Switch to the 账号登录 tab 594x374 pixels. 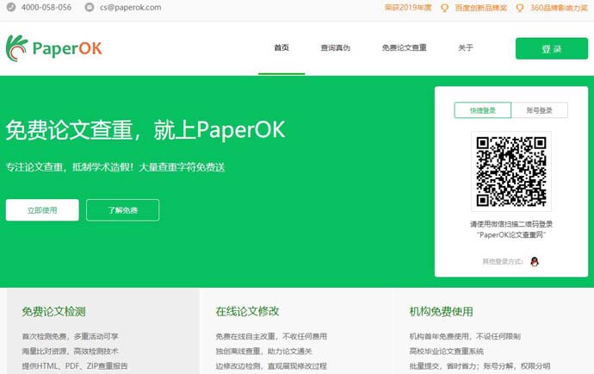(540, 110)
